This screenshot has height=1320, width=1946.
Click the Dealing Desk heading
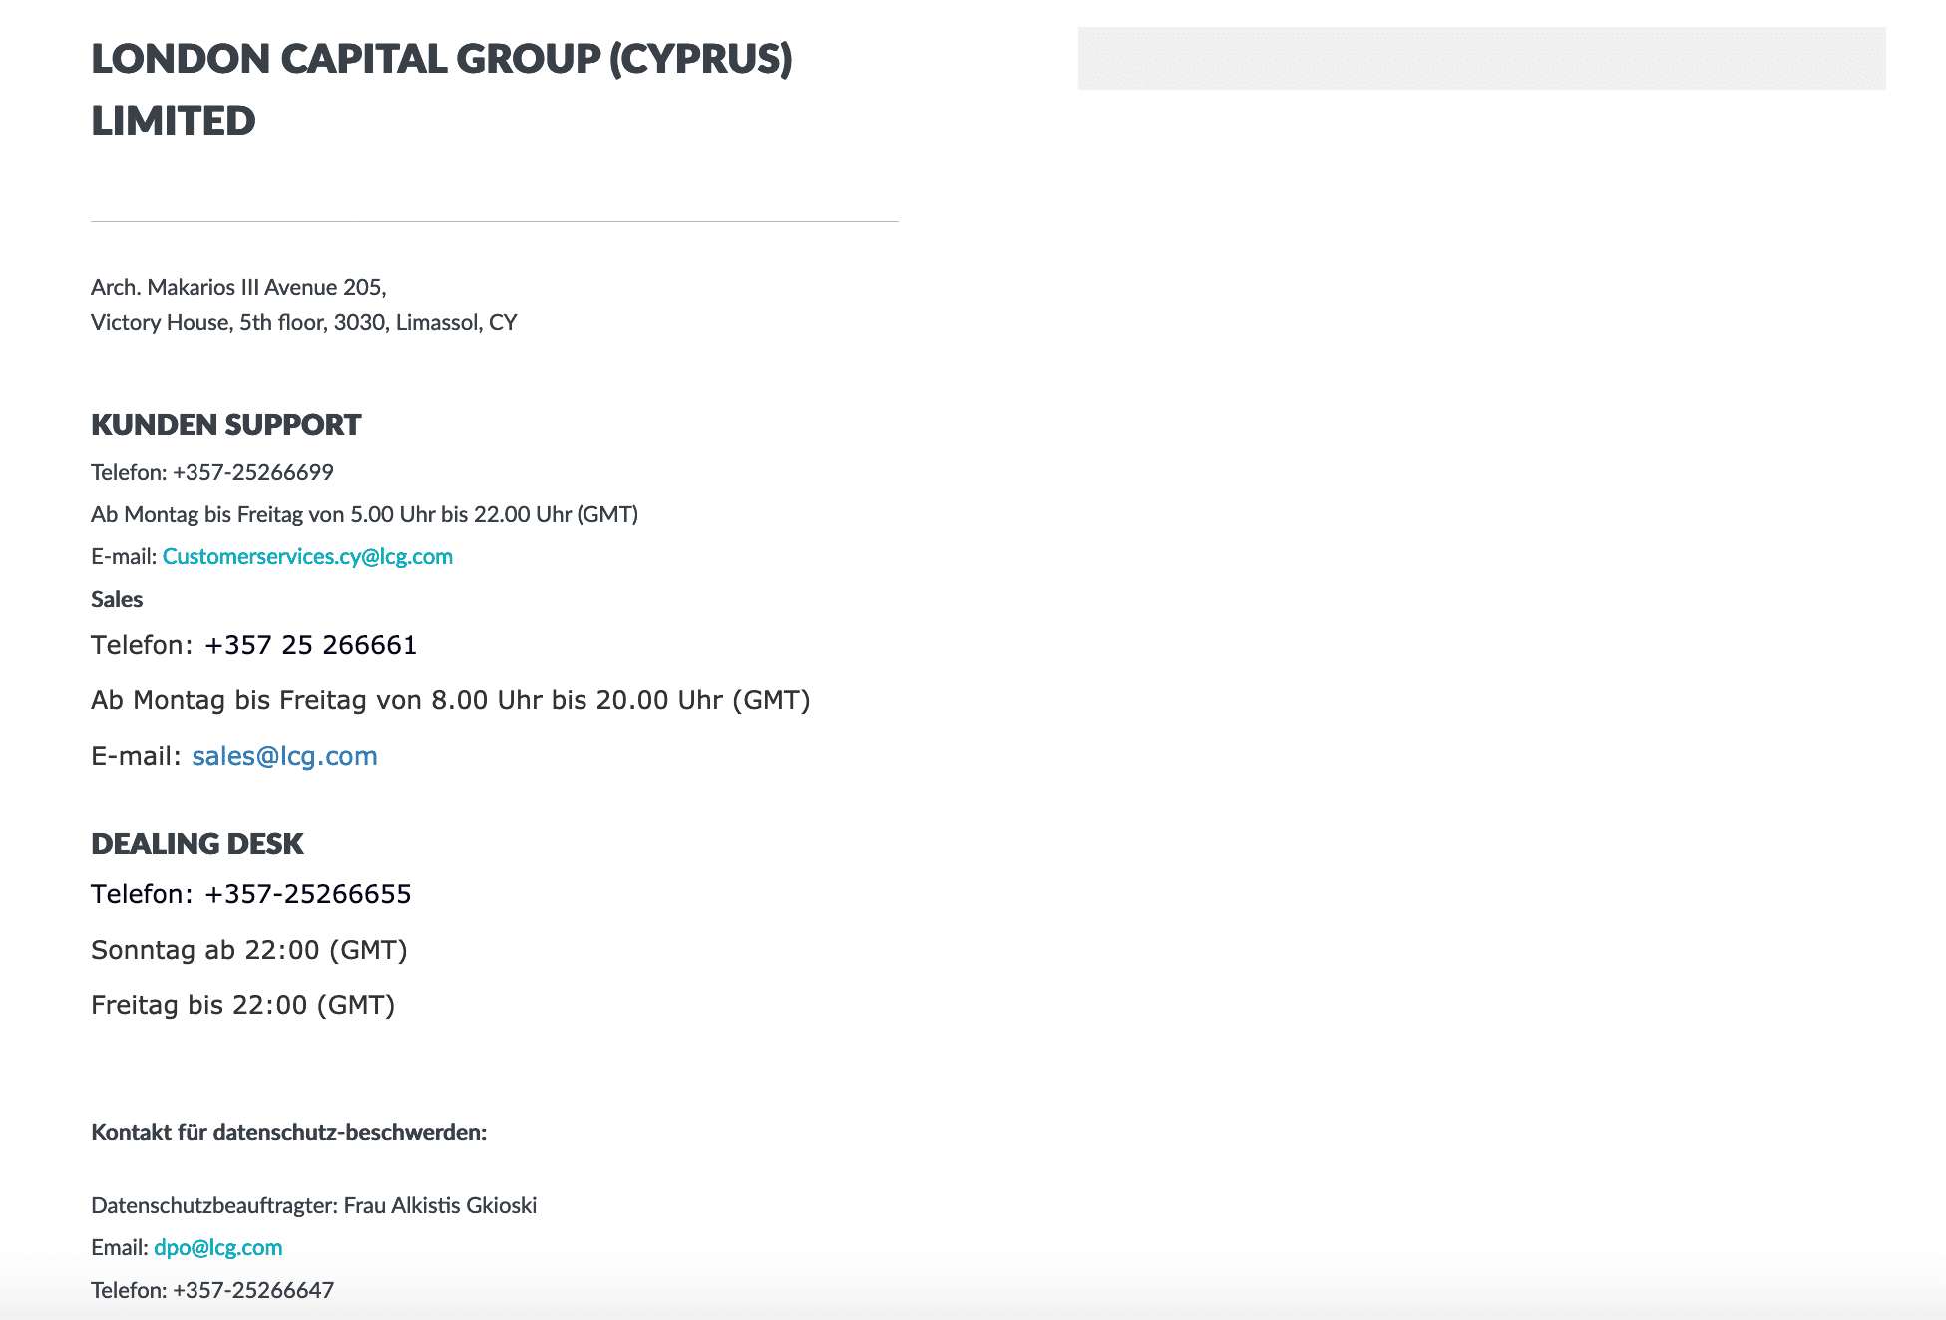pyautogui.click(x=196, y=844)
